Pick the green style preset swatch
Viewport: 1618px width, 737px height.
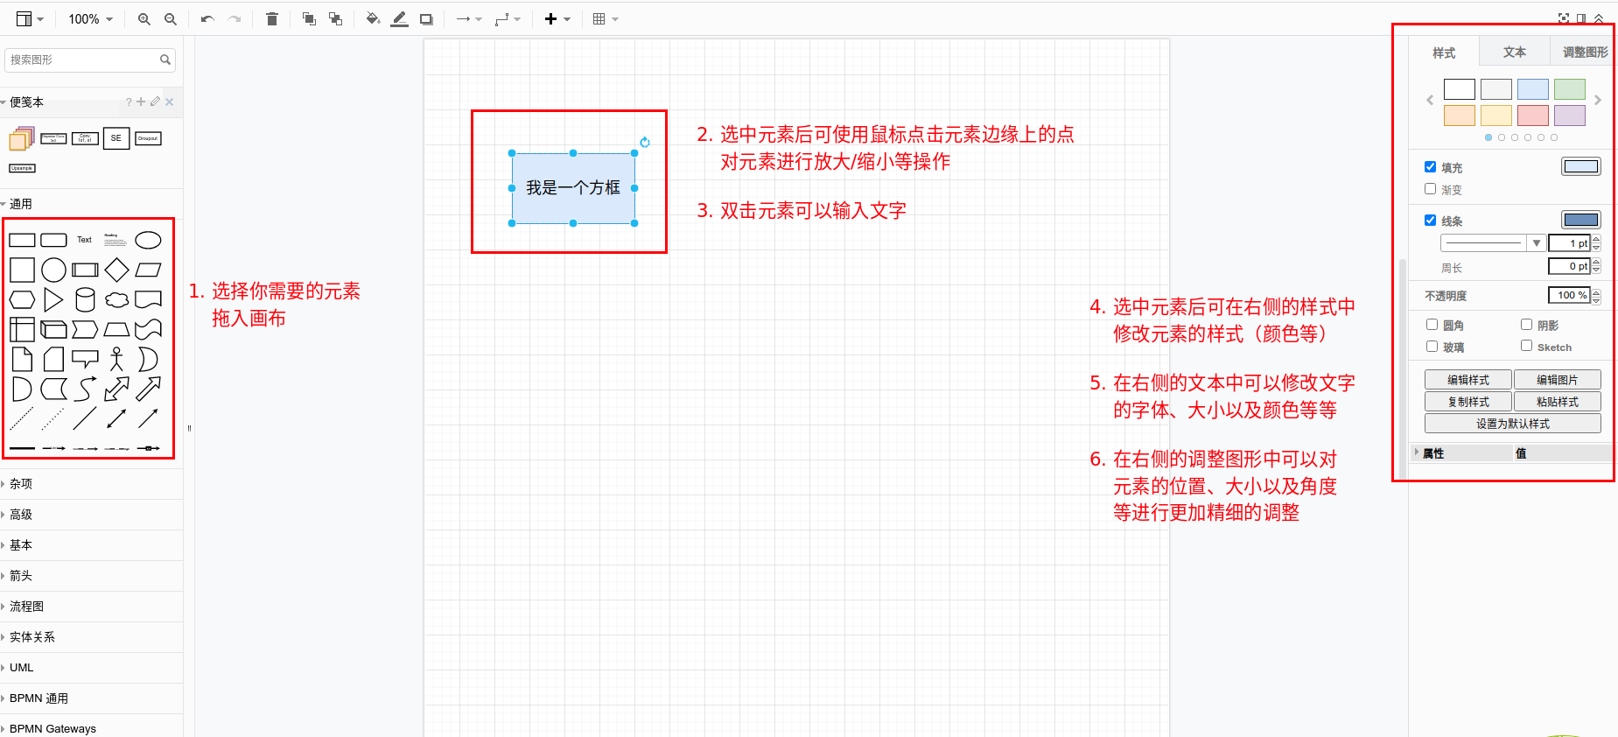[x=1569, y=89]
